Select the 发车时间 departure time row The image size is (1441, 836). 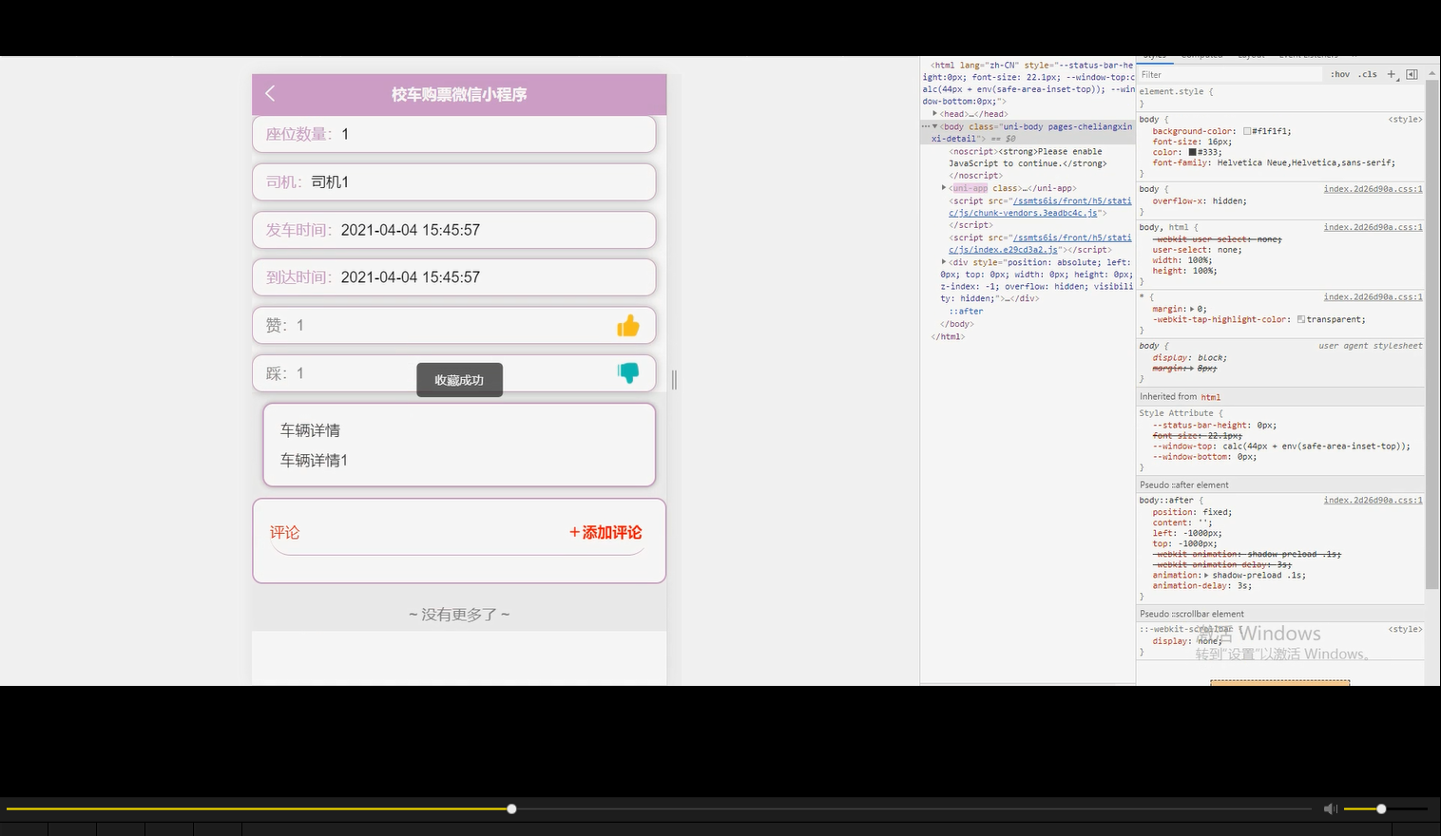(454, 230)
